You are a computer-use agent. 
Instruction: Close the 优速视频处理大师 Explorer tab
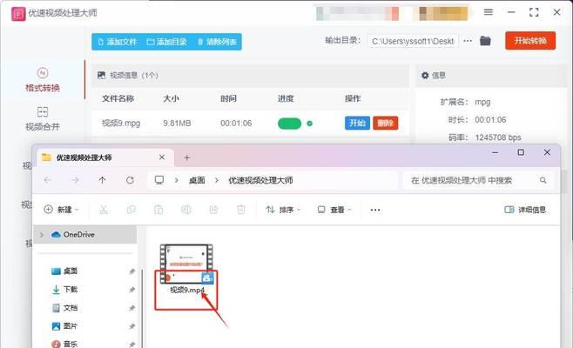coord(162,157)
